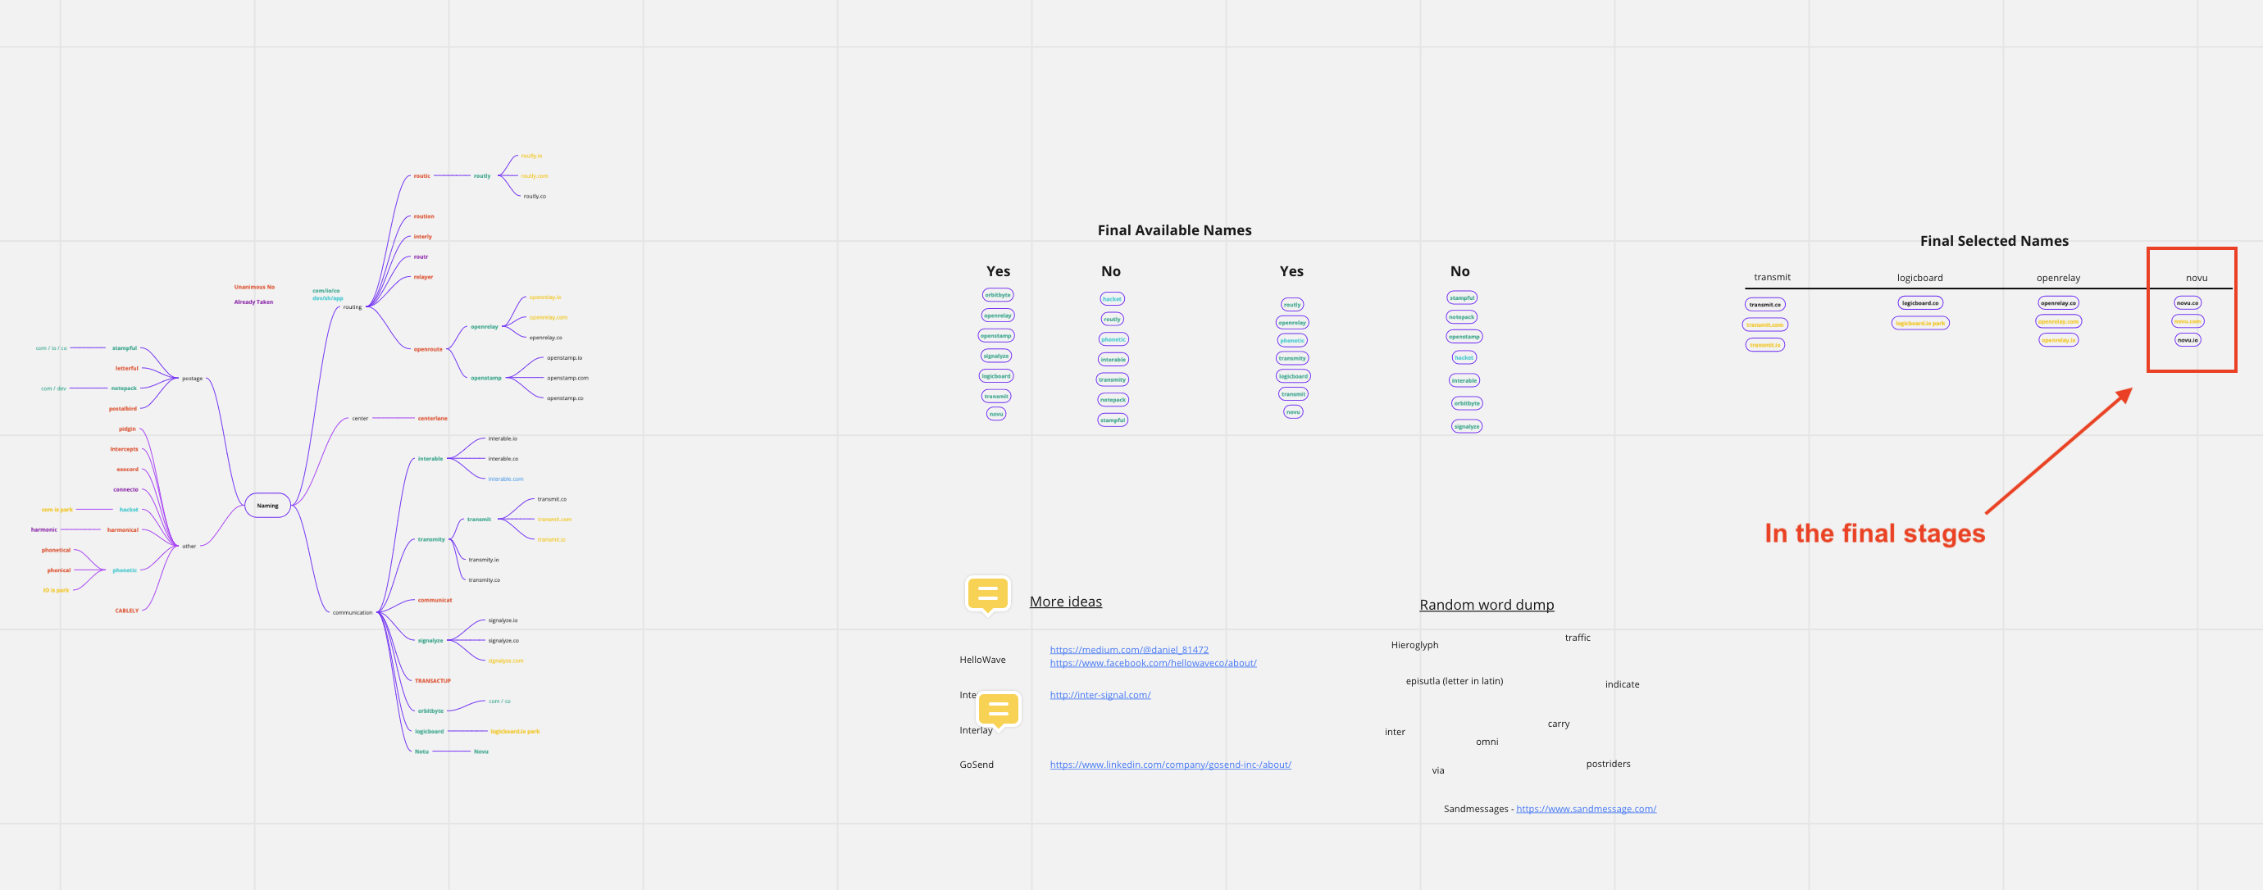Follow the sandmessage.com link
2263x890 pixels.
pyautogui.click(x=1586, y=808)
